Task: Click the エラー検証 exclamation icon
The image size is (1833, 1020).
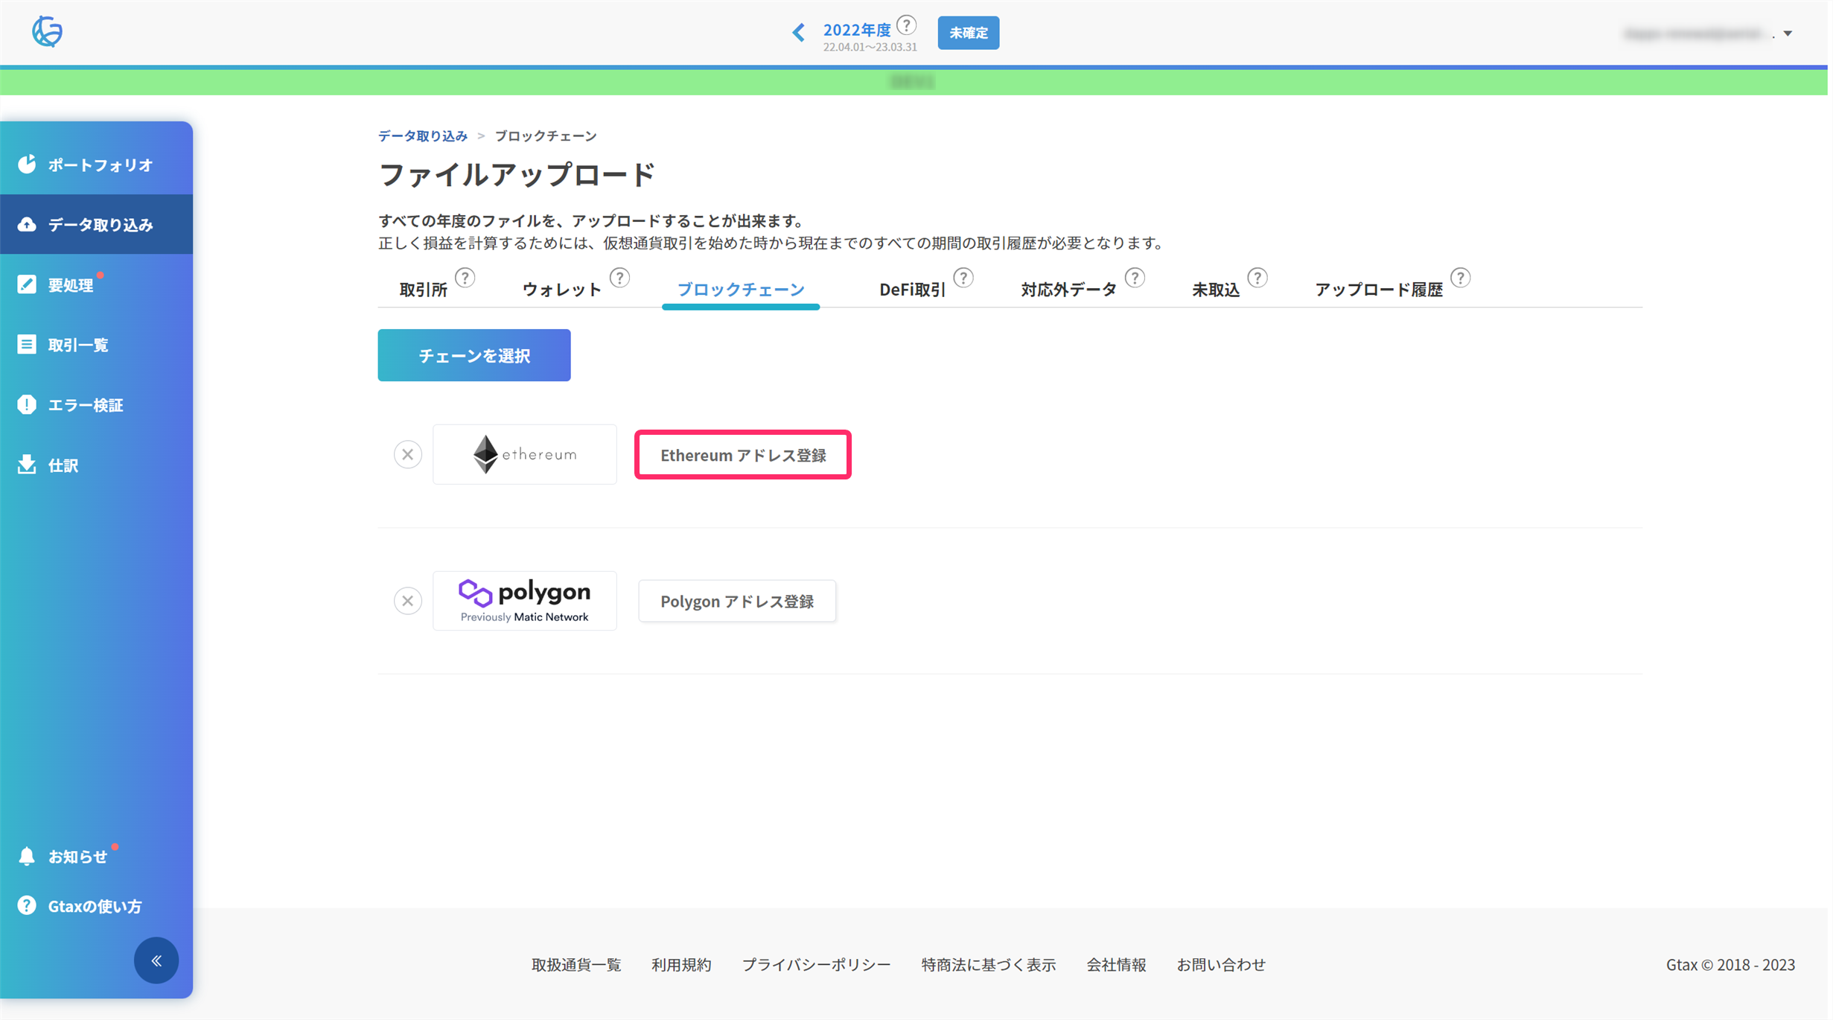Action: click(27, 404)
